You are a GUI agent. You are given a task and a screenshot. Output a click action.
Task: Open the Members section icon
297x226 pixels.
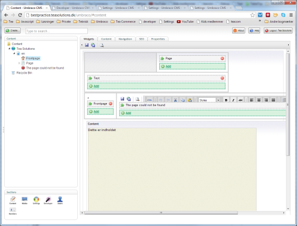(x=12, y=211)
